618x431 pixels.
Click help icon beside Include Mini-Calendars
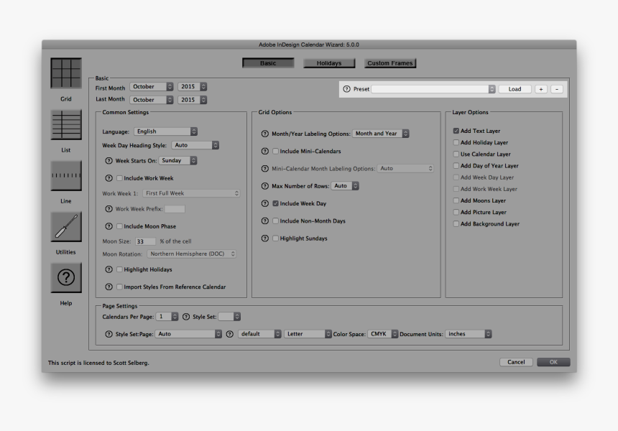(x=265, y=152)
